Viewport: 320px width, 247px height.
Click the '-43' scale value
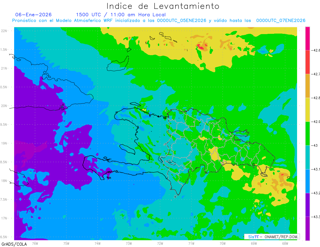click(314, 145)
